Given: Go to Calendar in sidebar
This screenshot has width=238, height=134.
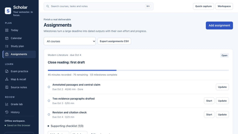Looking at the screenshot, I should (19, 38).
